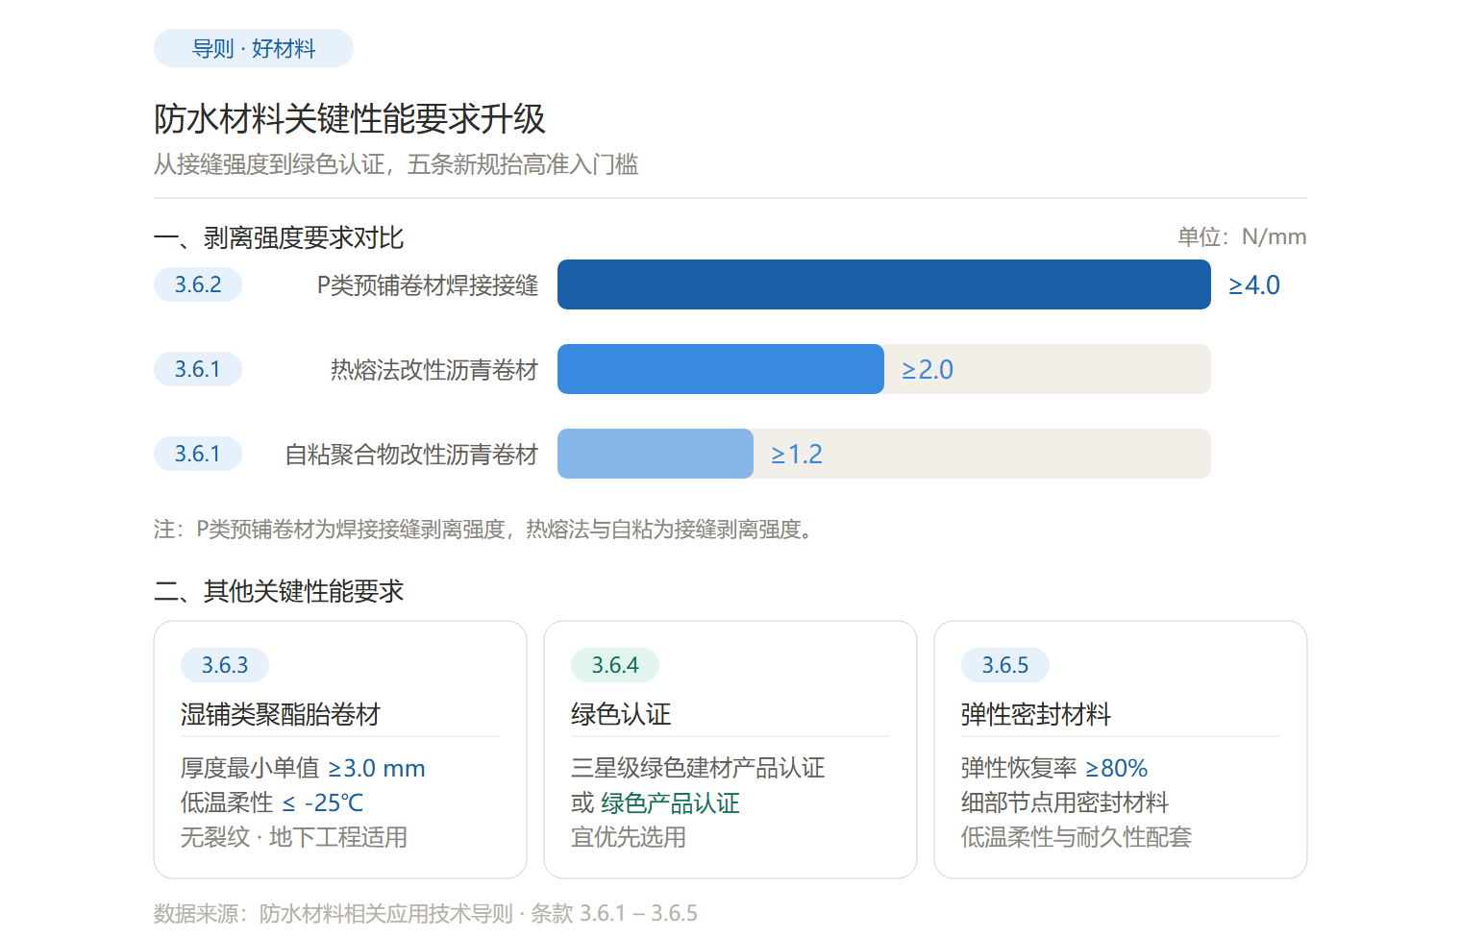Click card title 湿铺类聚酯胎卷材
This screenshot has height=938, width=1461.
pos(281,714)
